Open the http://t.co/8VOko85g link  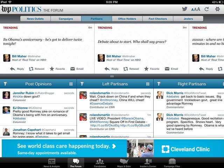click(105, 125)
